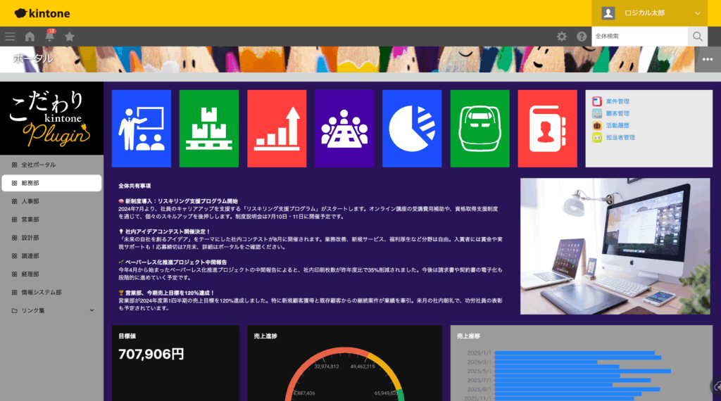
Task: Expand the ロジカル太郎 user dropdown
Action: [x=697, y=13]
